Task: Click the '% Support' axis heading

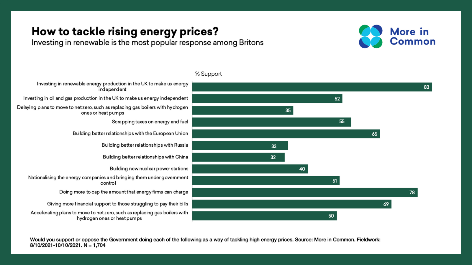Action: click(x=208, y=74)
